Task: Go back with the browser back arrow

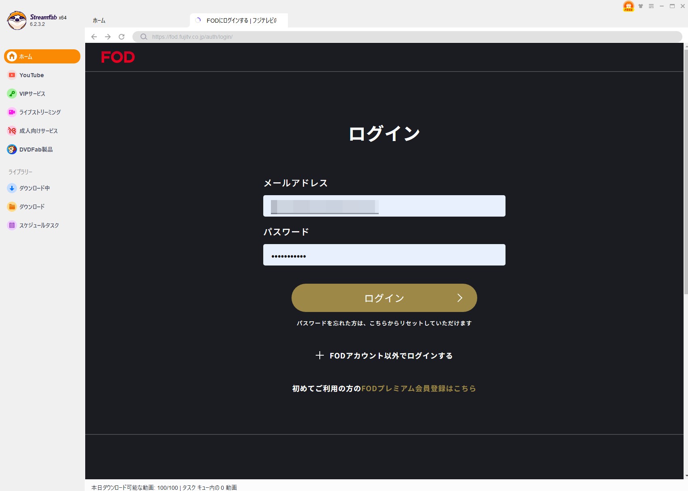Action: (x=94, y=37)
